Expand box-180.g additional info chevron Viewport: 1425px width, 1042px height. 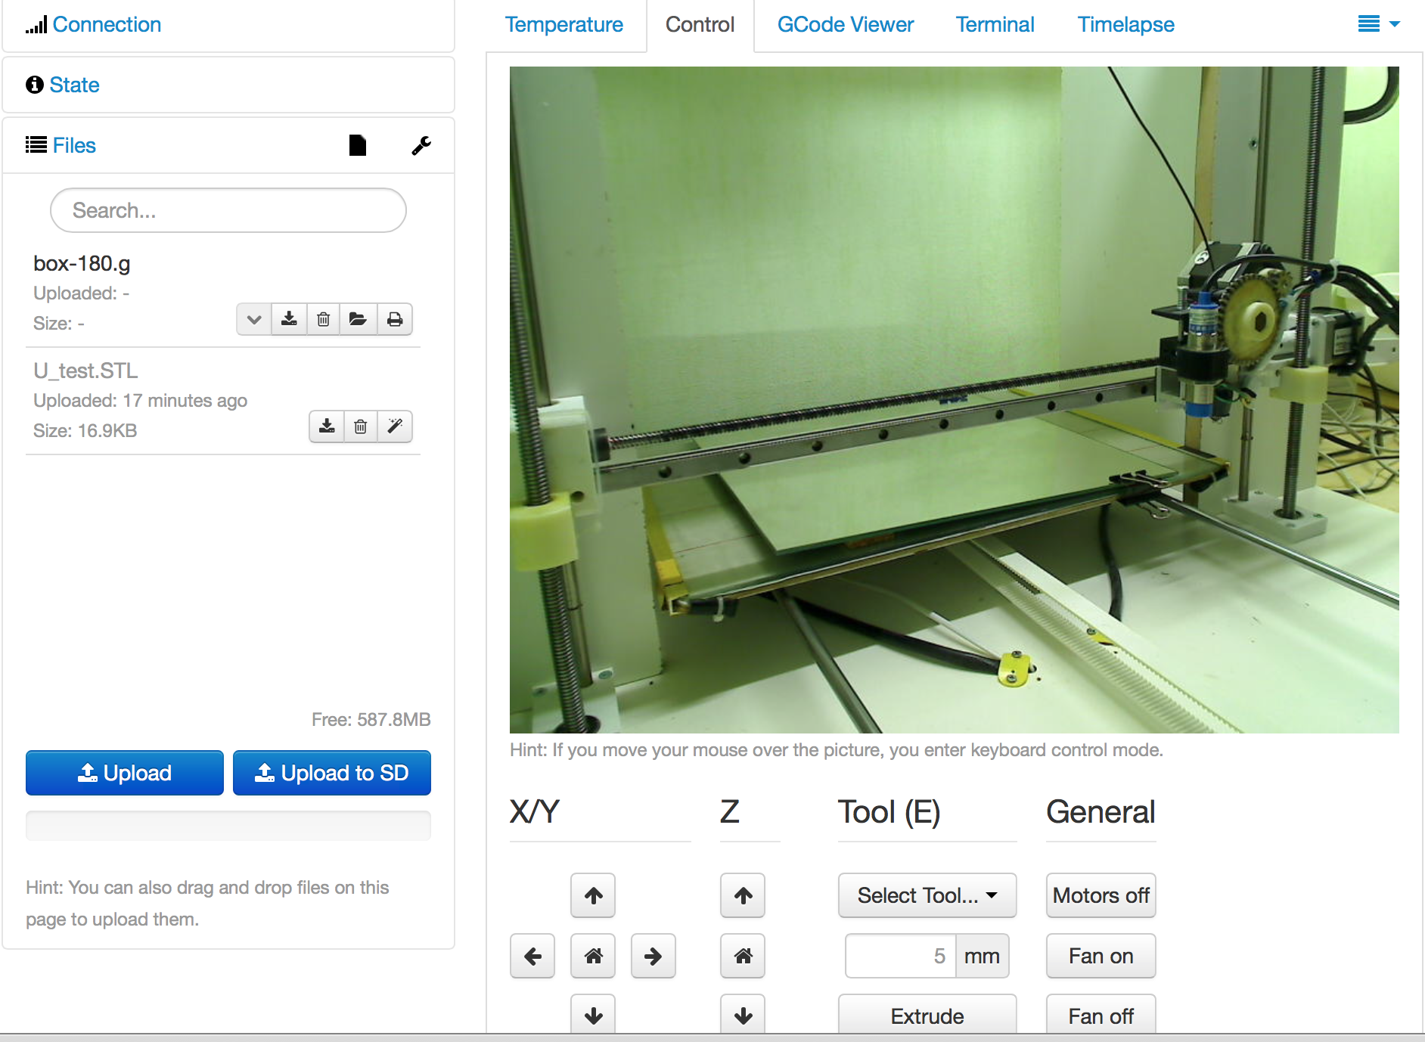(254, 320)
